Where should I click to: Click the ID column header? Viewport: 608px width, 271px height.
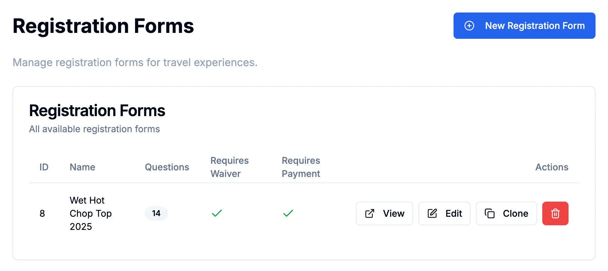(x=44, y=167)
